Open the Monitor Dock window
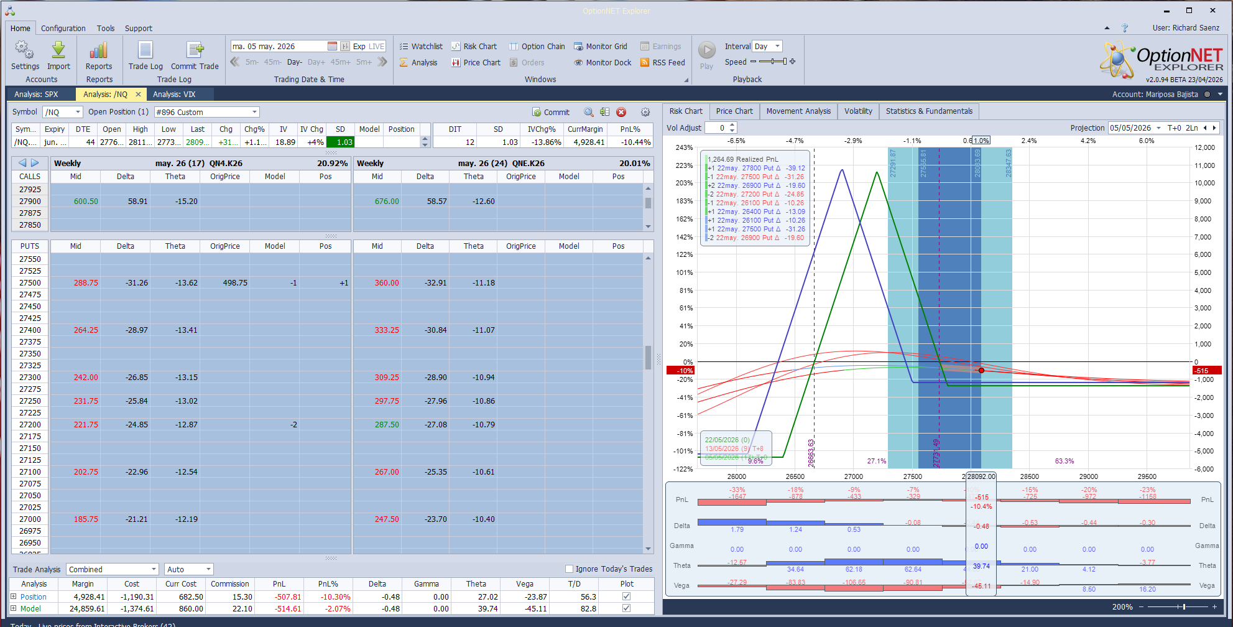 tap(603, 62)
